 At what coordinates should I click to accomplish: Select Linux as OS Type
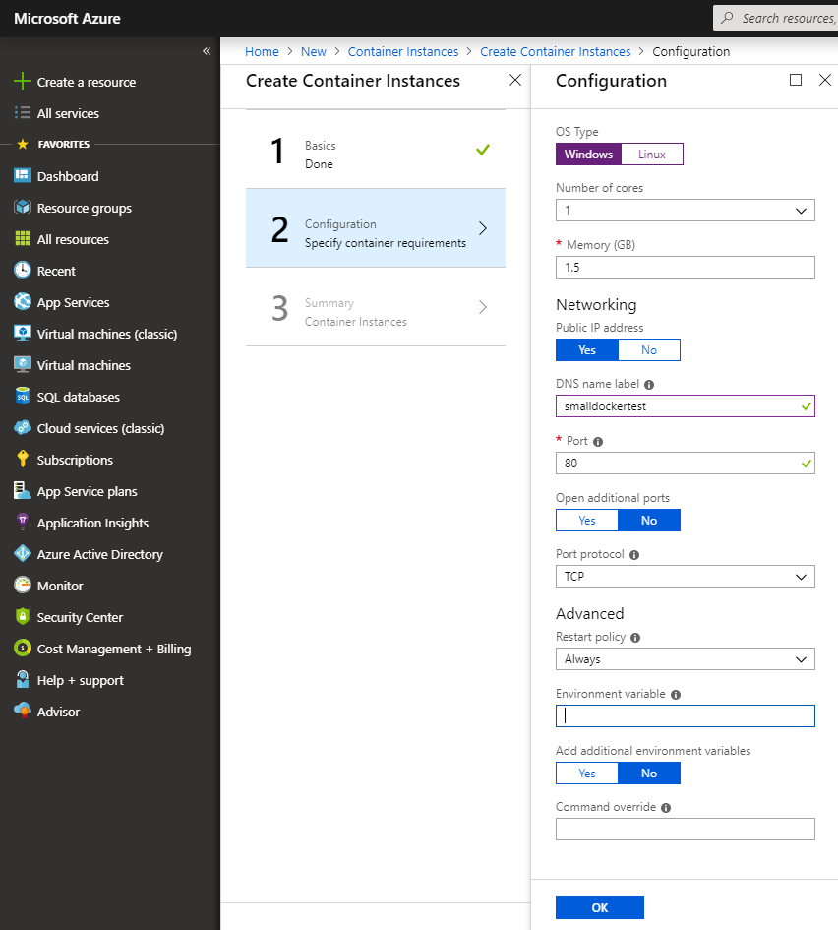pos(652,155)
